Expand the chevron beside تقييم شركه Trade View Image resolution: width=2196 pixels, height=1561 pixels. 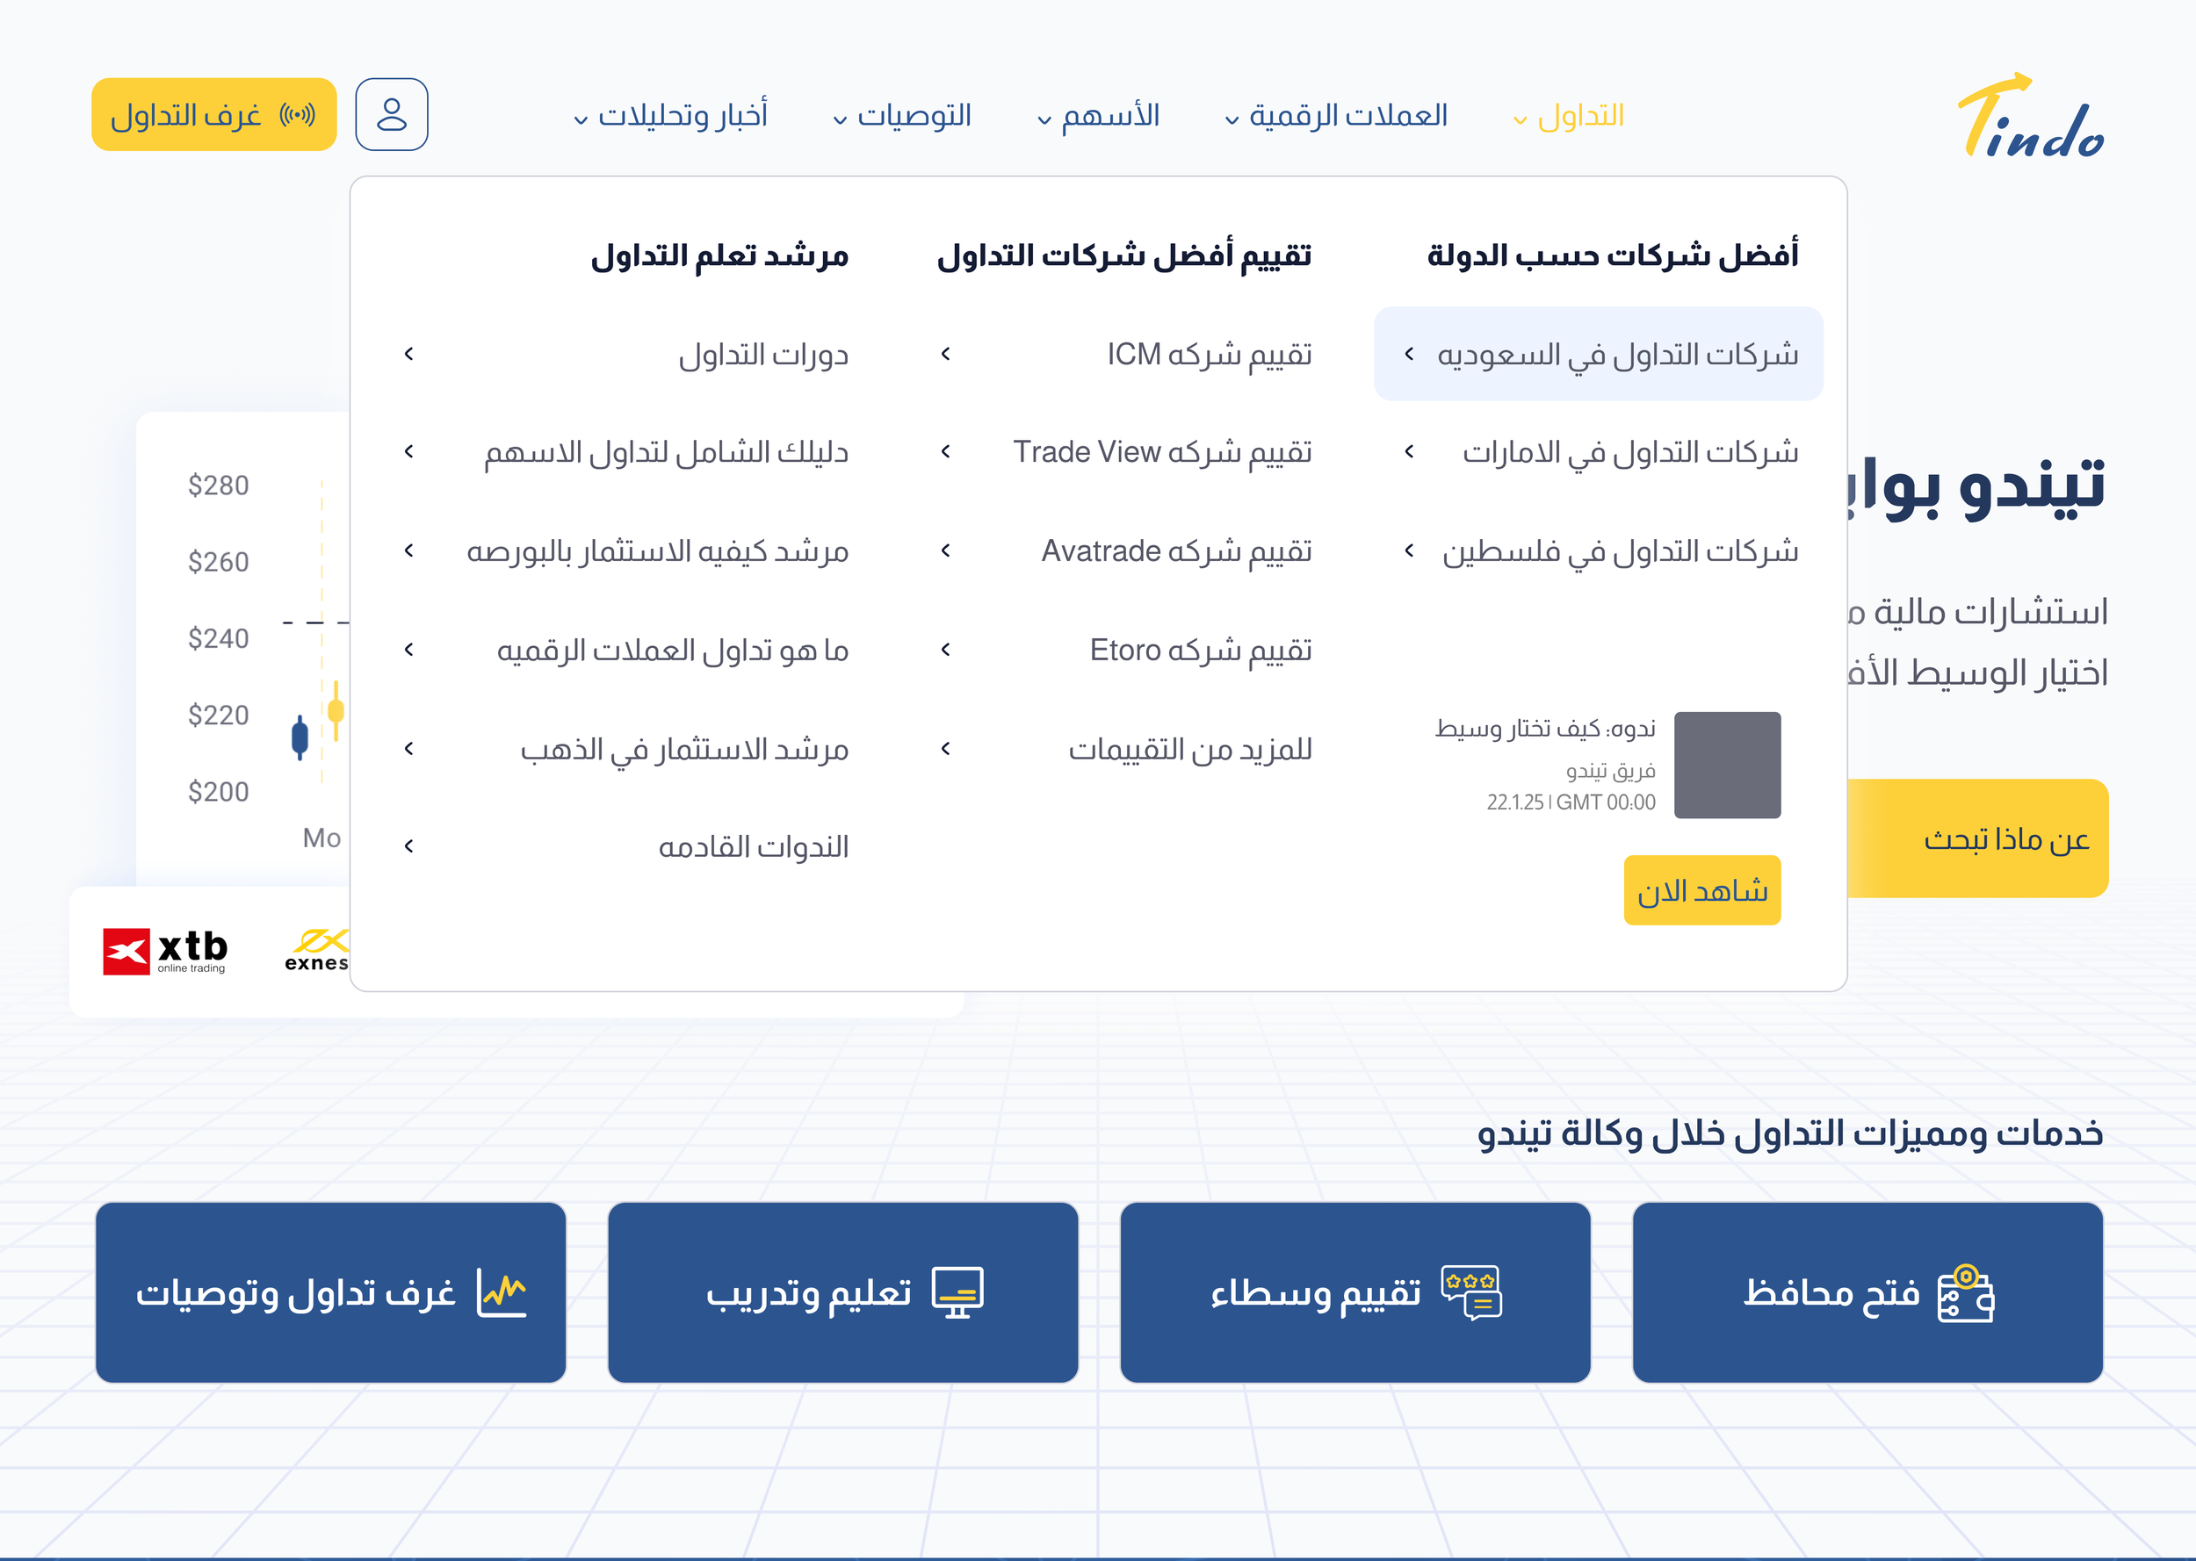coord(947,452)
